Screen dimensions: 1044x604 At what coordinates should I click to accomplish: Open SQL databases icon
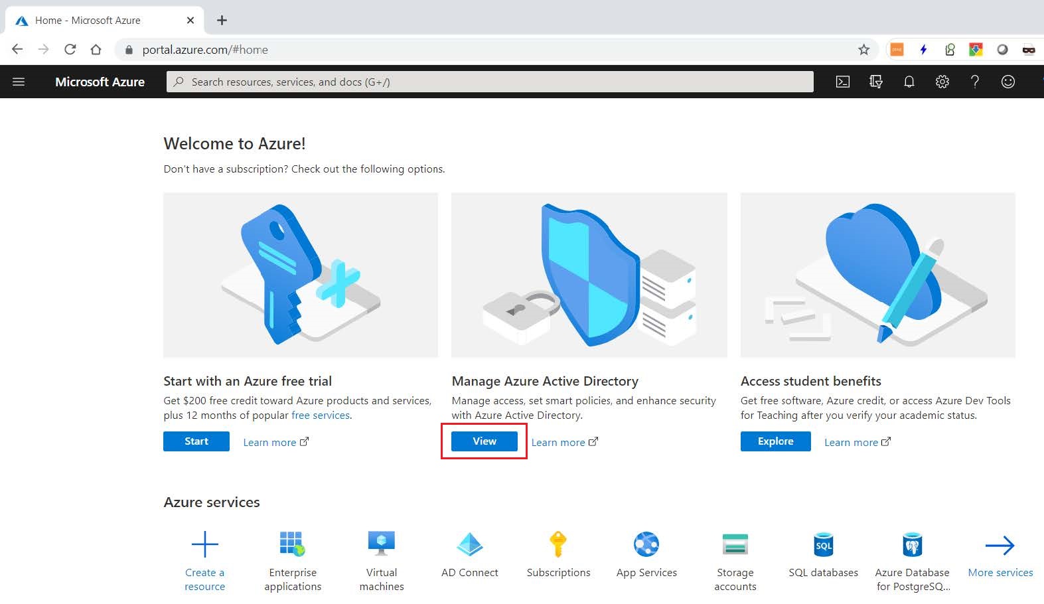point(824,544)
